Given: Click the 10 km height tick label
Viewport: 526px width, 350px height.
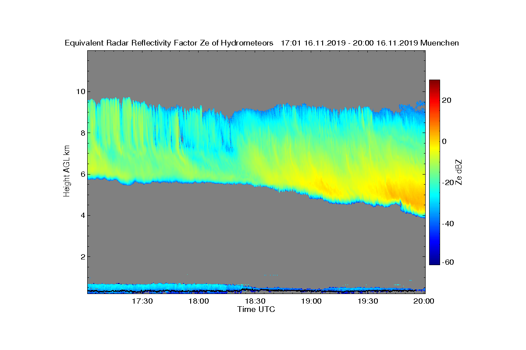Looking at the screenshot, I should click(x=81, y=92).
